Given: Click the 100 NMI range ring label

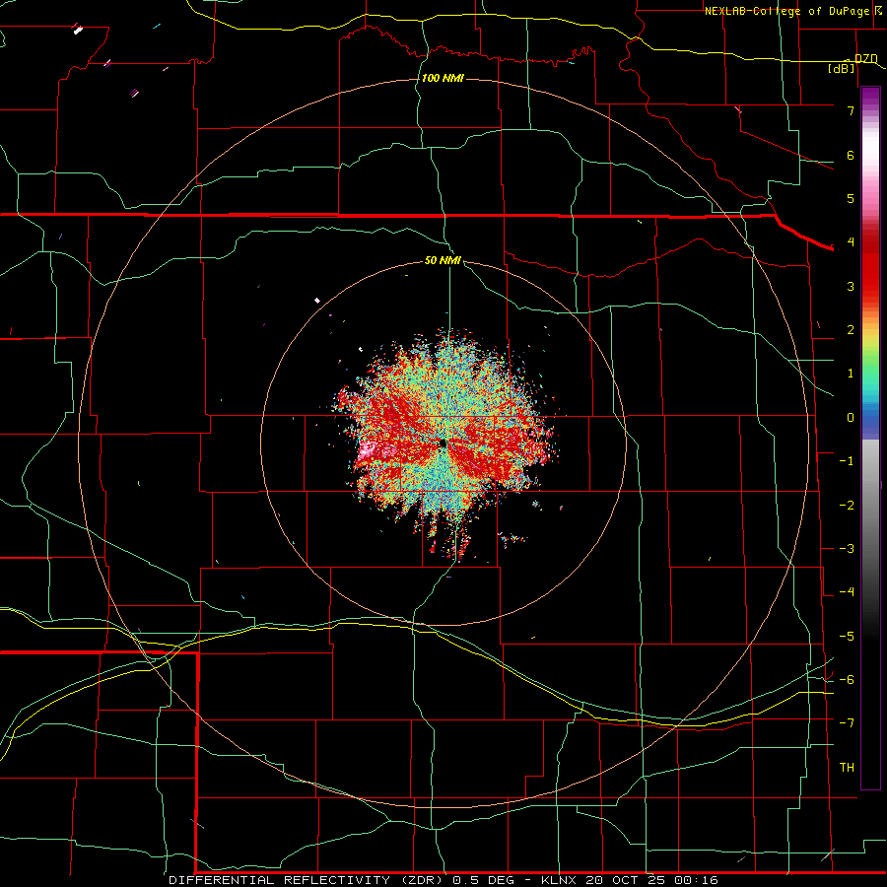Looking at the screenshot, I should [x=443, y=78].
